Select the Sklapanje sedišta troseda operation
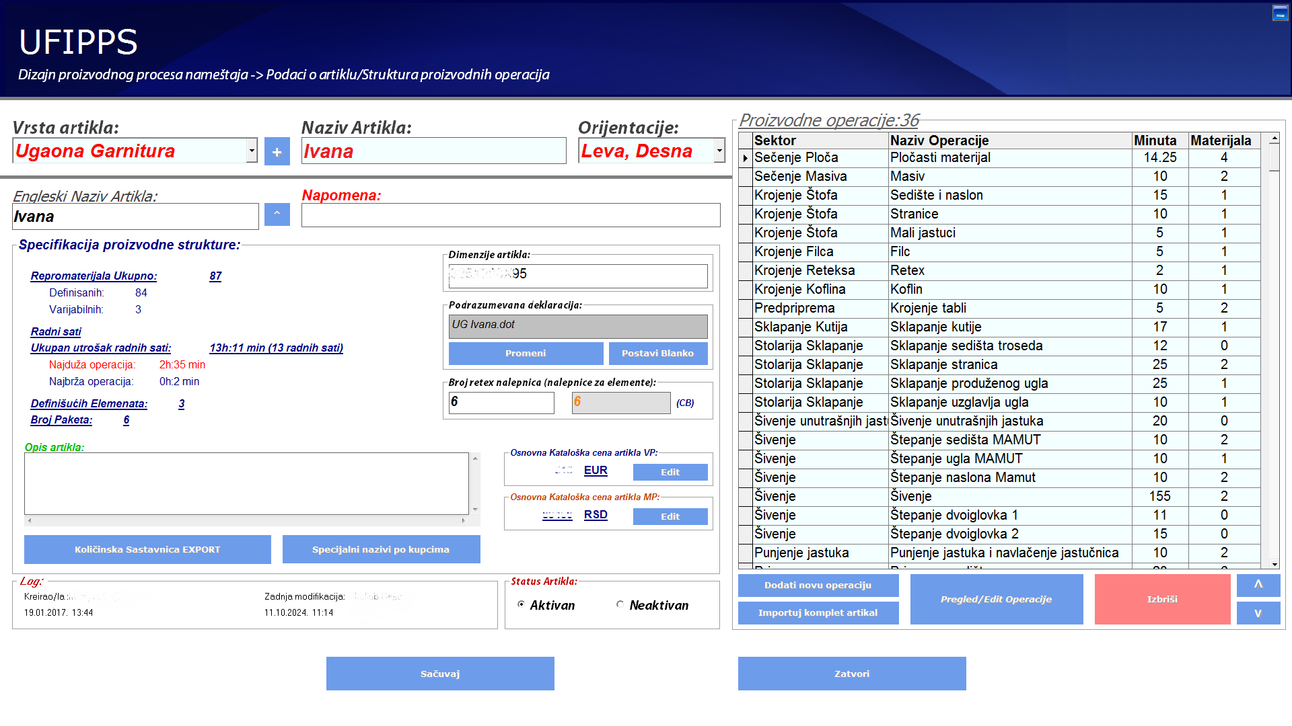The height and width of the screenshot is (726, 1292). pyautogui.click(x=1010, y=346)
